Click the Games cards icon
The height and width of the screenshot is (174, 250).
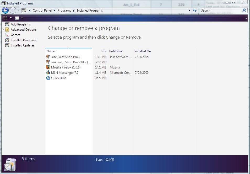click(7, 35)
